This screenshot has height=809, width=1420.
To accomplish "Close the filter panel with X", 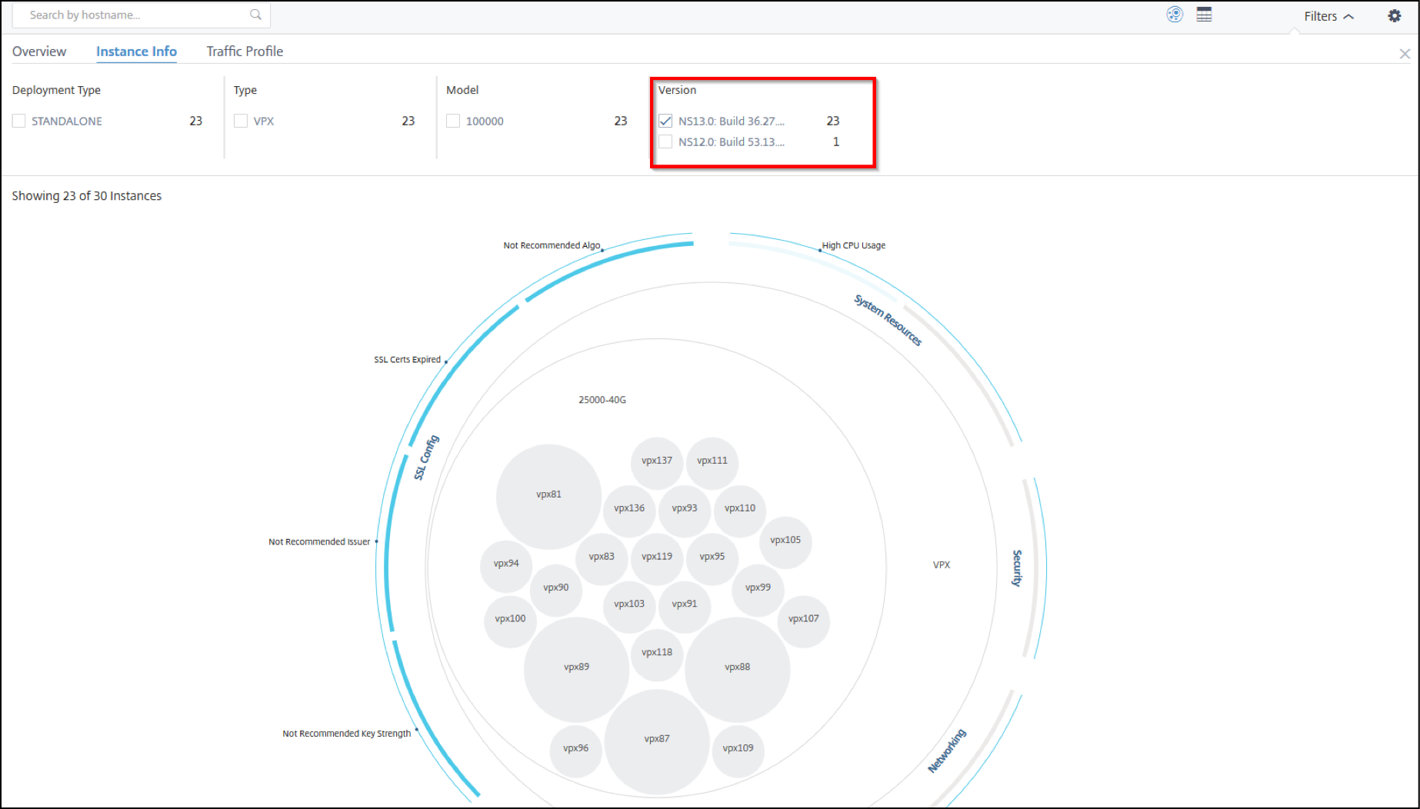I will click(1405, 54).
